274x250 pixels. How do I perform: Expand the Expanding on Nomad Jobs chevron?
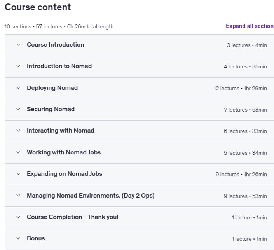18,174
